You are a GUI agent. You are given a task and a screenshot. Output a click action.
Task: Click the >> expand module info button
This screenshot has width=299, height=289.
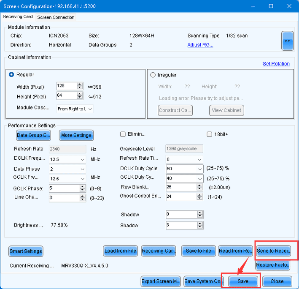pos(287,41)
